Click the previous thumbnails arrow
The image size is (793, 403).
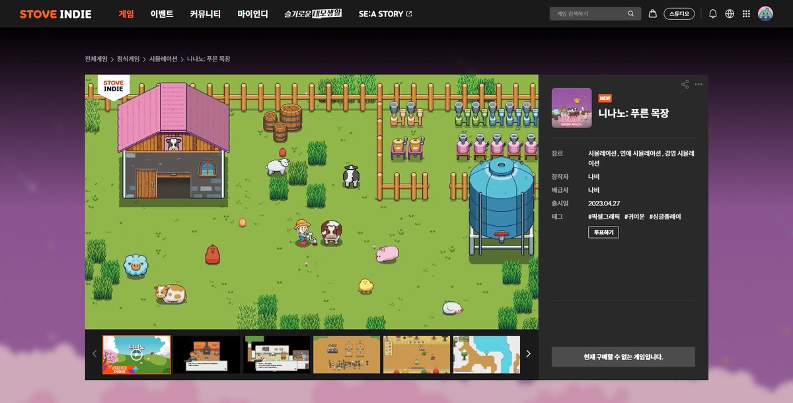point(94,353)
